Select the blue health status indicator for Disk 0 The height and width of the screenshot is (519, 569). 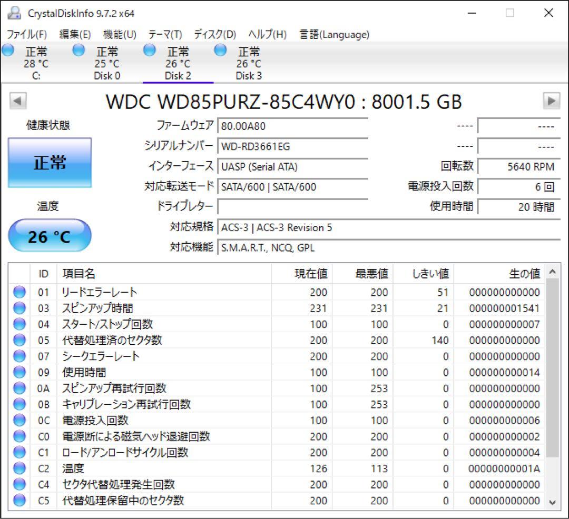click(79, 50)
